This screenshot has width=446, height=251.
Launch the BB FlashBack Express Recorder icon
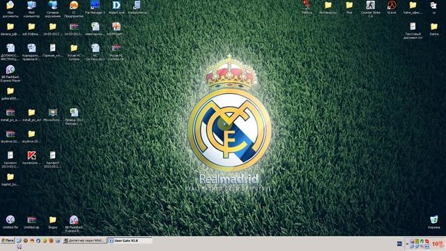coord(74,220)
